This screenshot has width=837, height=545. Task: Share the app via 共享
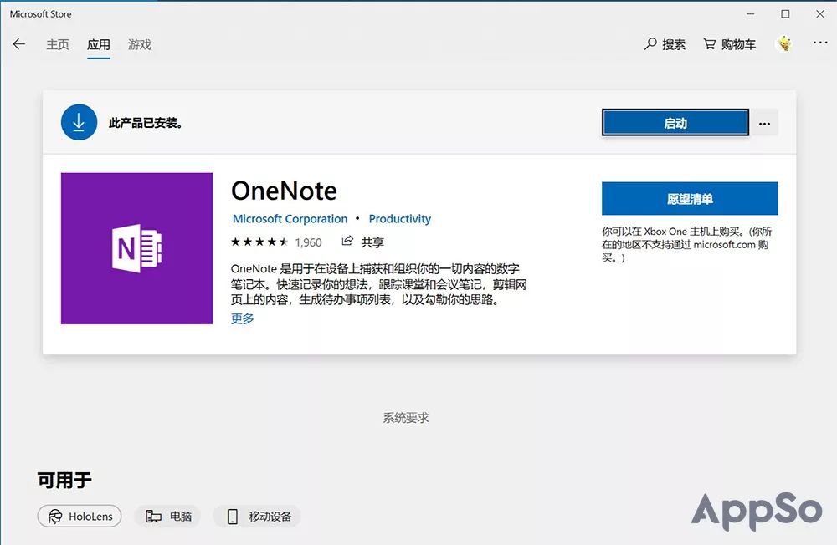(x=362, y=242)
